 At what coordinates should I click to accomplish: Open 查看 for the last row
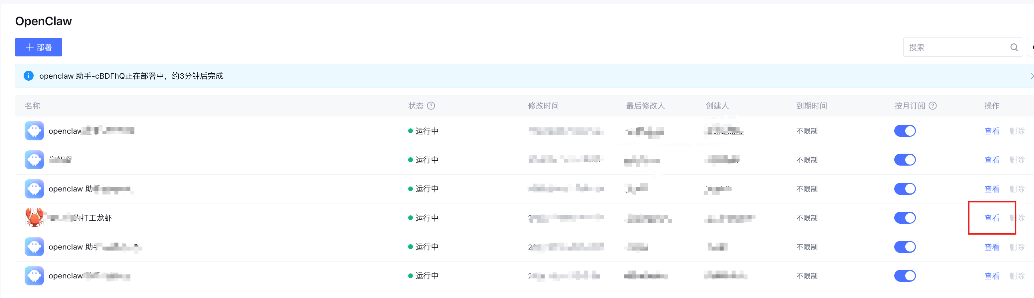click(x=991, y=276)
